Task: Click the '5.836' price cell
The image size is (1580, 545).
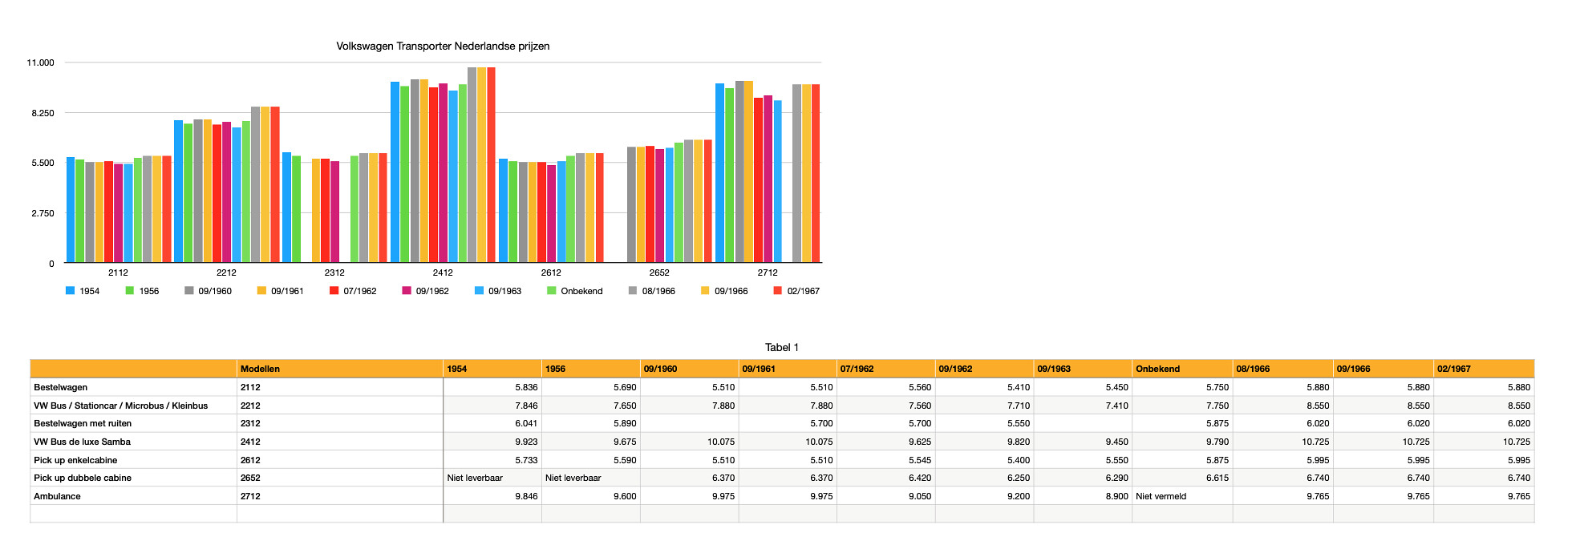Action: (492, 387)
